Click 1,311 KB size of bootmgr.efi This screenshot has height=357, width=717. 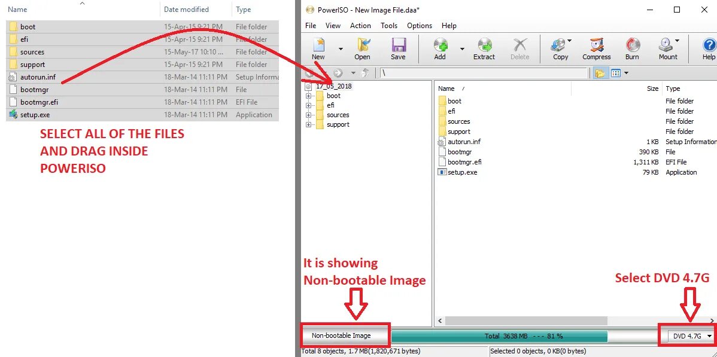coord(646,162)
